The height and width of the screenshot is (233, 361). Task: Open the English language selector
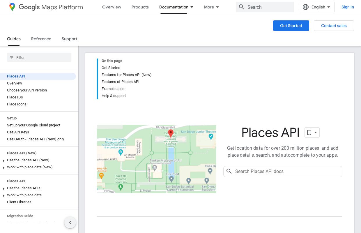[x=316, y=7]
